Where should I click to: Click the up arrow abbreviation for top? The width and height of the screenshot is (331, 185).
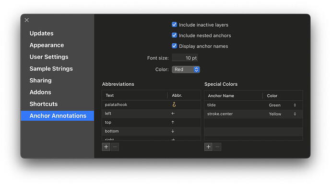(x=173, y=122)
